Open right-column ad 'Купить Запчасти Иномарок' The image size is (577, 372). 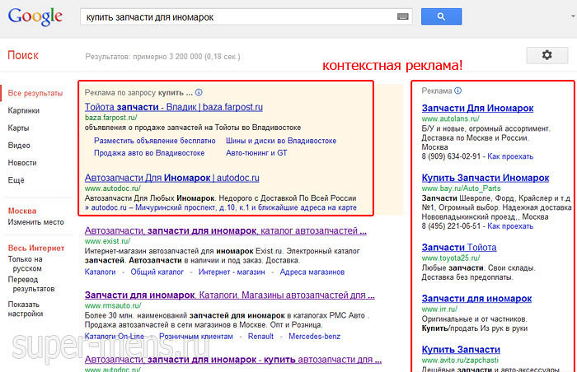pos(486,178)
